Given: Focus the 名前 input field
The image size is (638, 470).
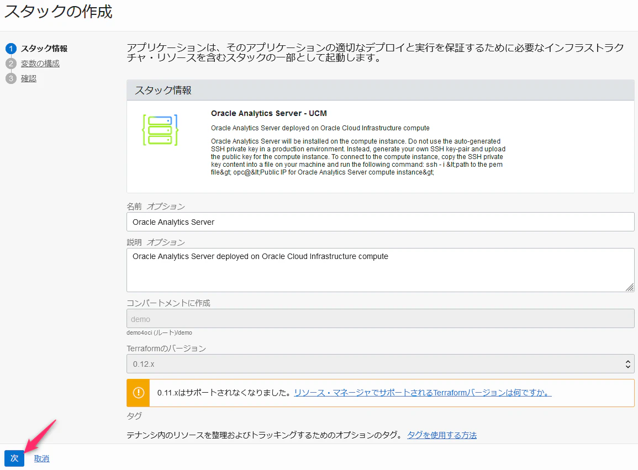Looking at the screenshot, I should point(381,222).
